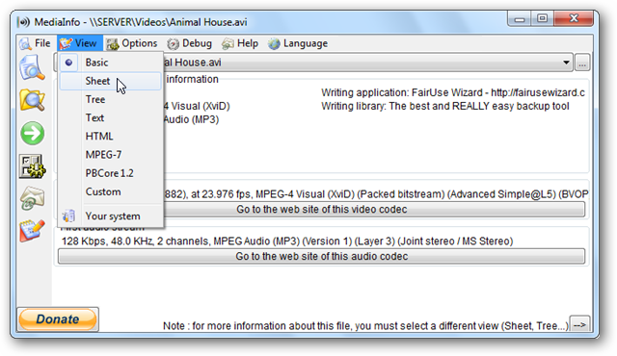
Task: Click the Open Folder sidebar icon
Action: 32,100
